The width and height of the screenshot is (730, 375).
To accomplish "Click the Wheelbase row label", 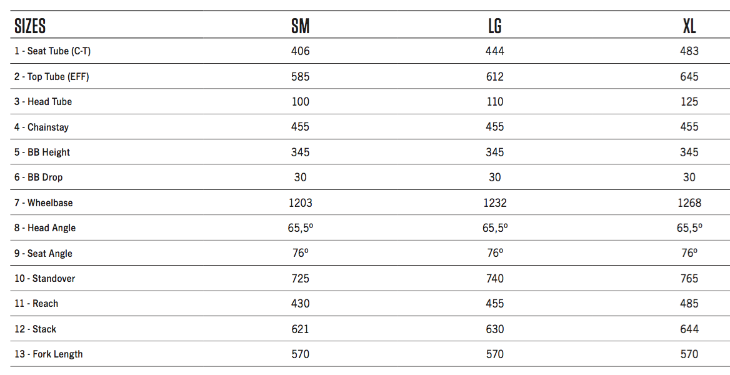I will click(x=44, y=203).
